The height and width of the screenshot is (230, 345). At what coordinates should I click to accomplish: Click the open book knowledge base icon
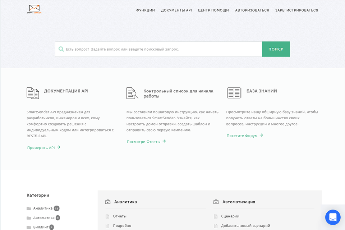[234, 93]
